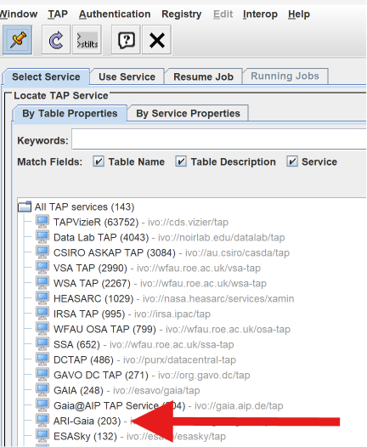Open the stilts command icon
The width and height of the screenshot is (367, 447).
pyautogui.click(x=87, y=40)
